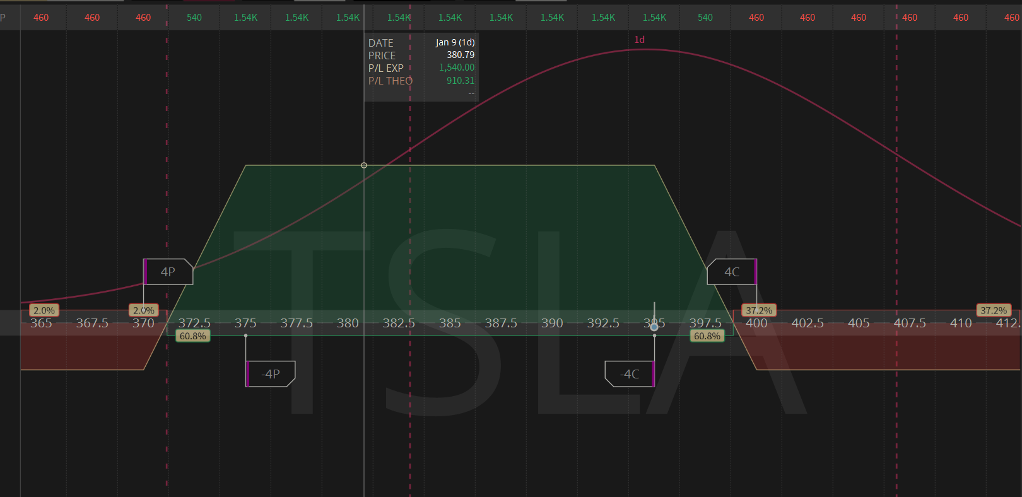Image resolution: width=1022 pixels, height=497 pixels.
Task: Click the 380 price axis label
Action: (348, 323)
